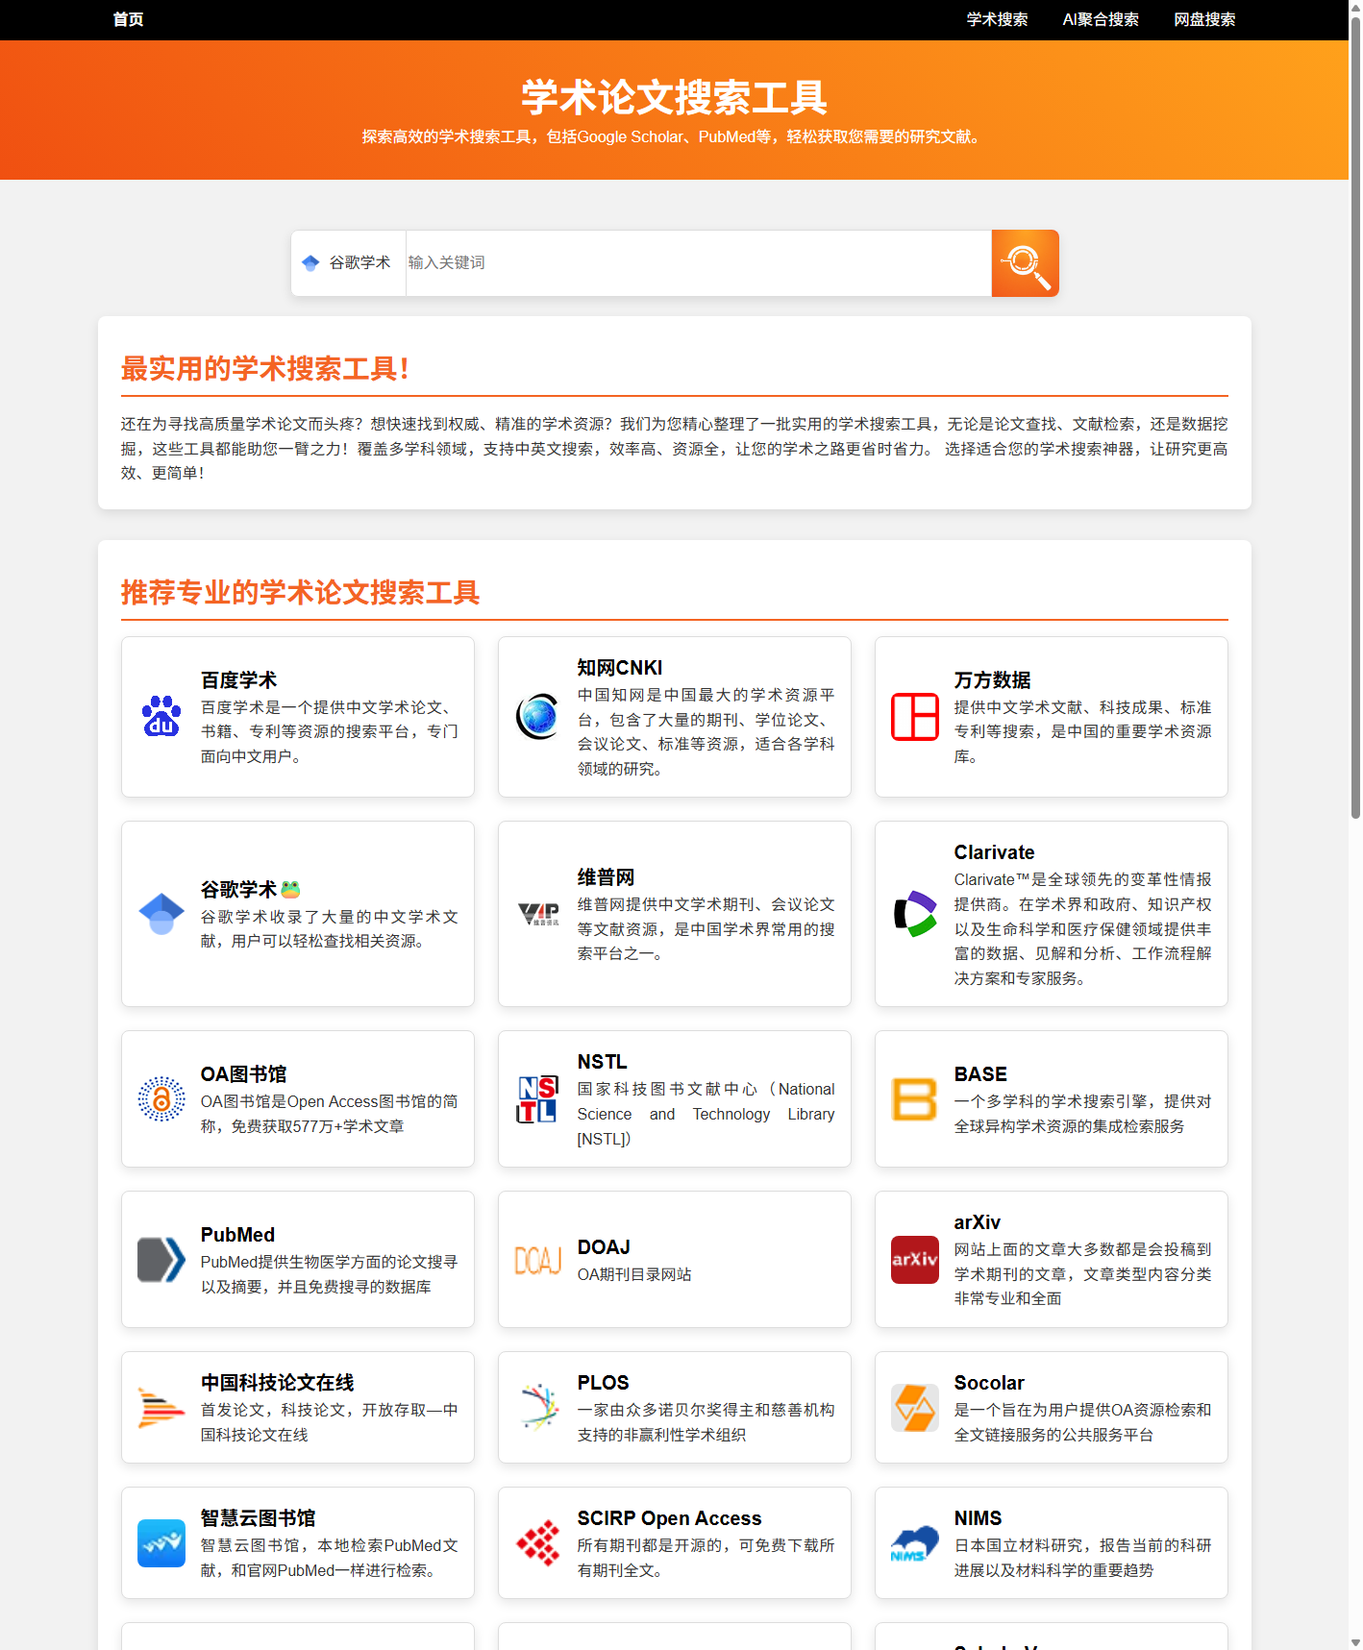
Task: Click the arXiv red logo icon
Action: point(915,1260)
